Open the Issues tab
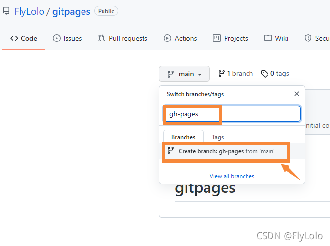This screenshot has width=330, height=246. (67, 38)
